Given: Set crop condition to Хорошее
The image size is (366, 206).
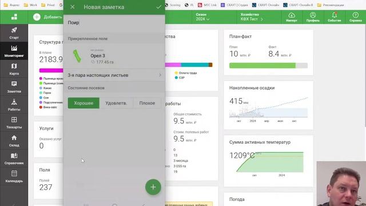Looking at the screenshot, I should coord(83,103).
